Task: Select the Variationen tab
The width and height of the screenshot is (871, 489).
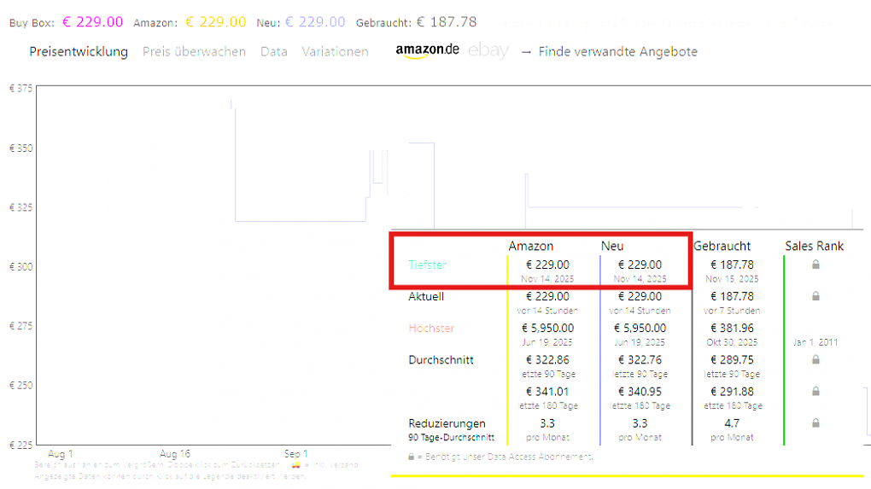Action: (335, 51)
